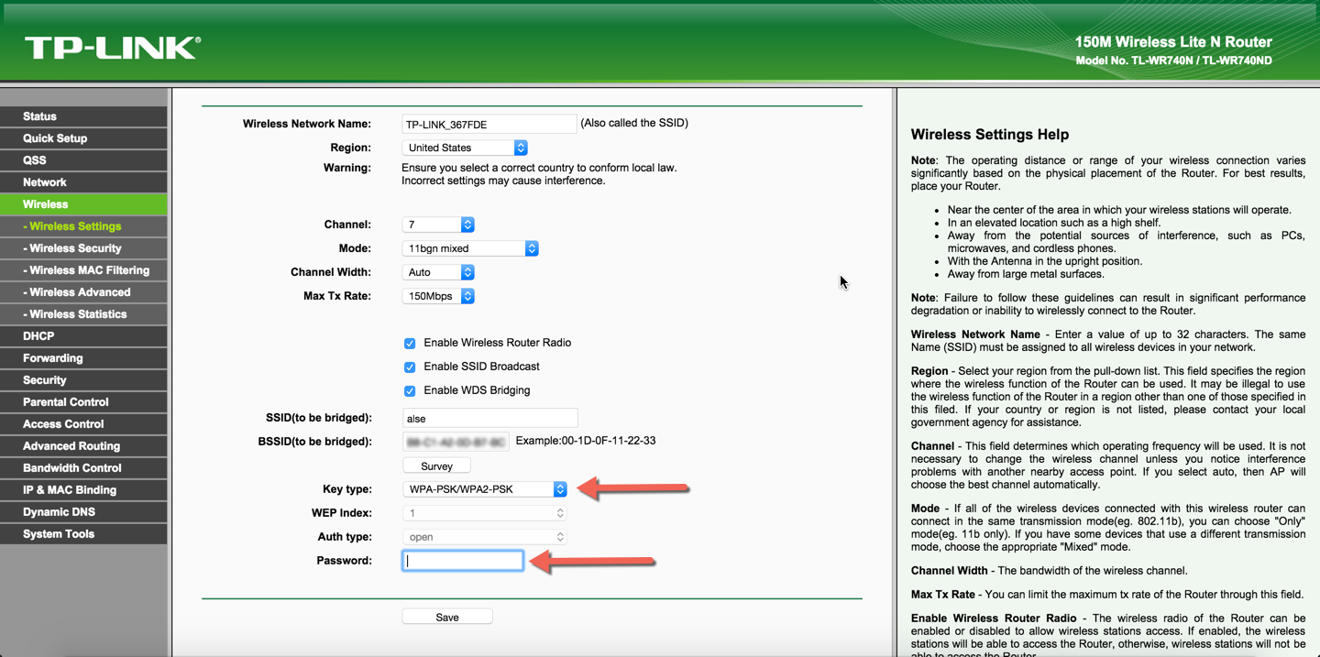Click the 'Example:00-1D-0F-11-22-33' text
Viewport: 1320px width, 657px height.
(x=586, y=441)
